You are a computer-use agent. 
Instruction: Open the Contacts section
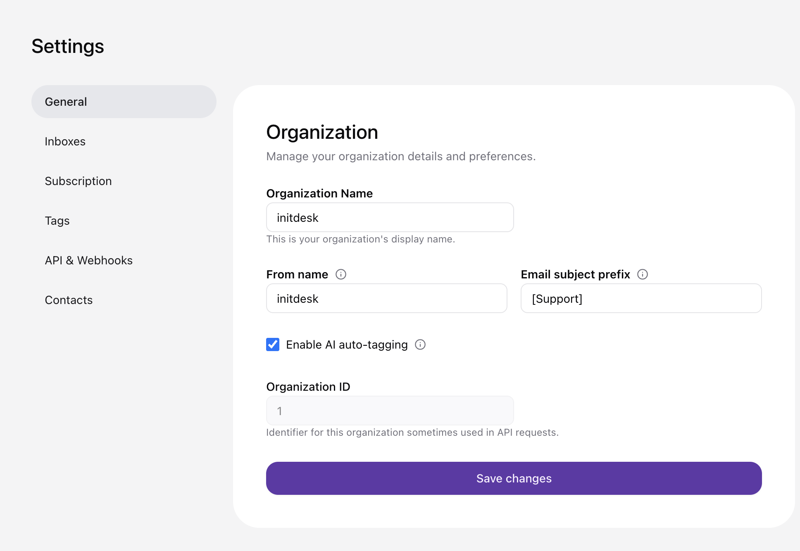point(69,300)
